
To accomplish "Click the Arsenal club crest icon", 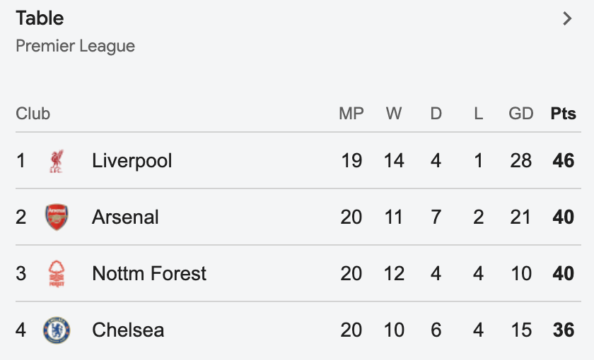I will (57, 217).
